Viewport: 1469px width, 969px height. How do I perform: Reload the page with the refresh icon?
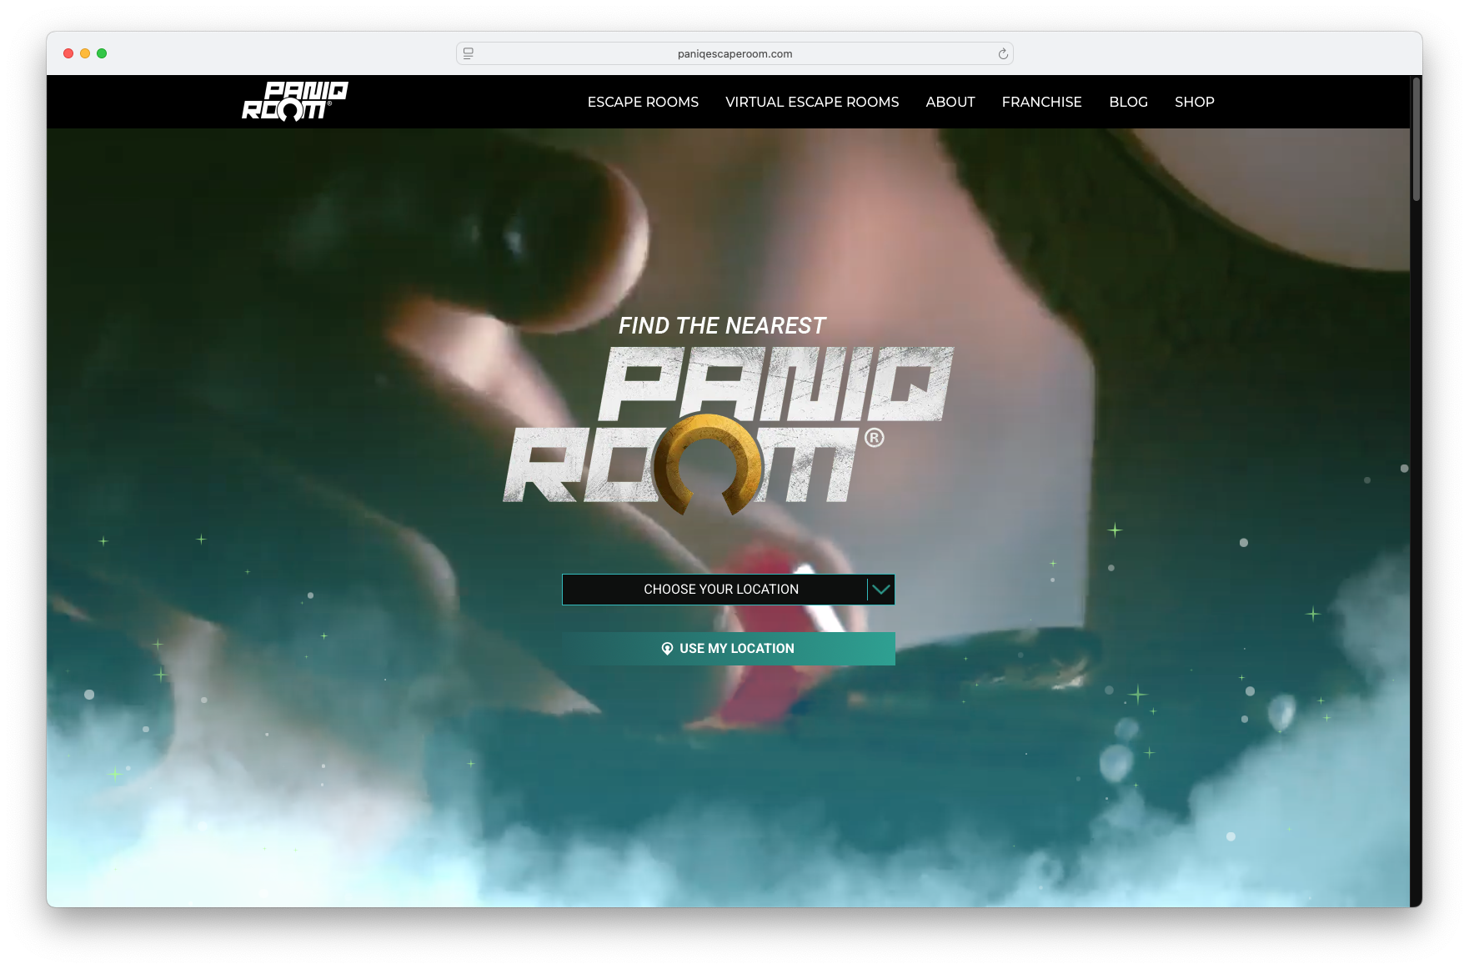pos(1003,53)
